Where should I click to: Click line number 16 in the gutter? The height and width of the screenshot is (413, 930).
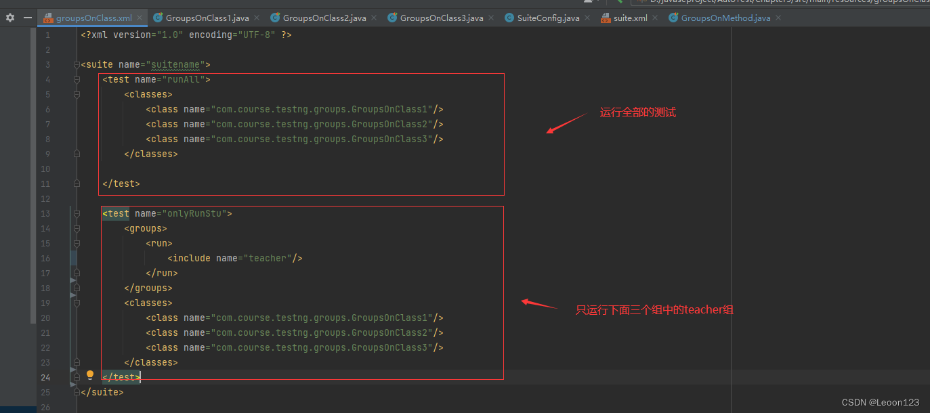click(45, 259)
